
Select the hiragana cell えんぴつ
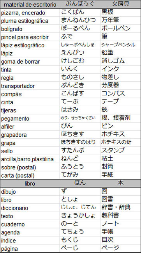[80, 53]
